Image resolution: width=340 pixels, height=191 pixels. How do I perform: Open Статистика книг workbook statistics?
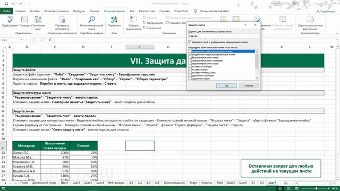[x=38, y=23]
